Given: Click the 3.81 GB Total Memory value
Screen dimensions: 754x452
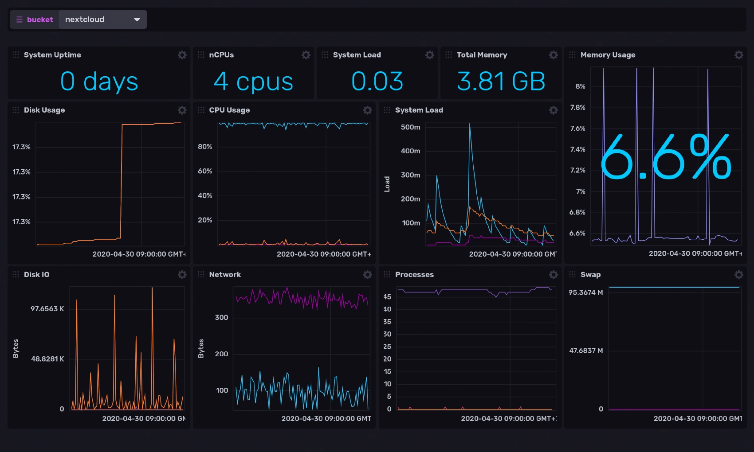Looking at the screenshot, I should pyautogui.click(x=501, y=82).
